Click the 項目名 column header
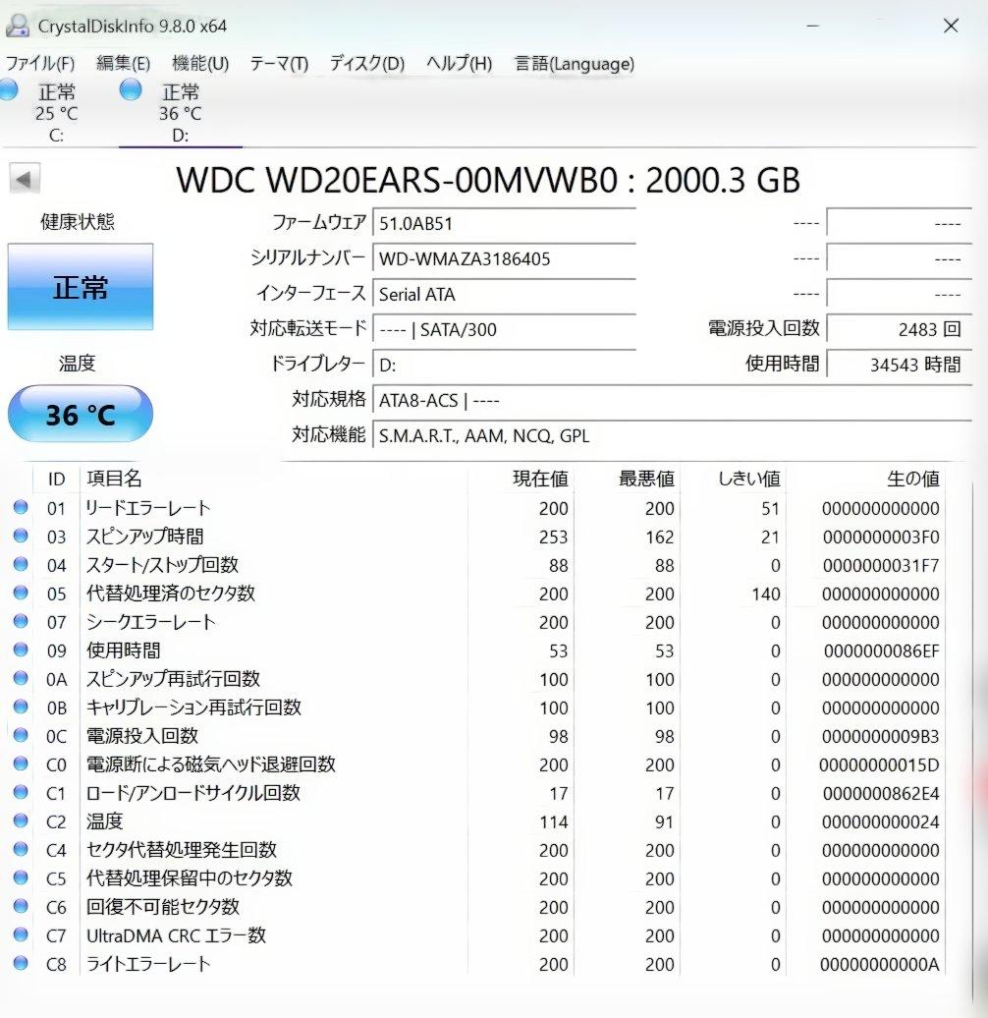 point(114,479)
